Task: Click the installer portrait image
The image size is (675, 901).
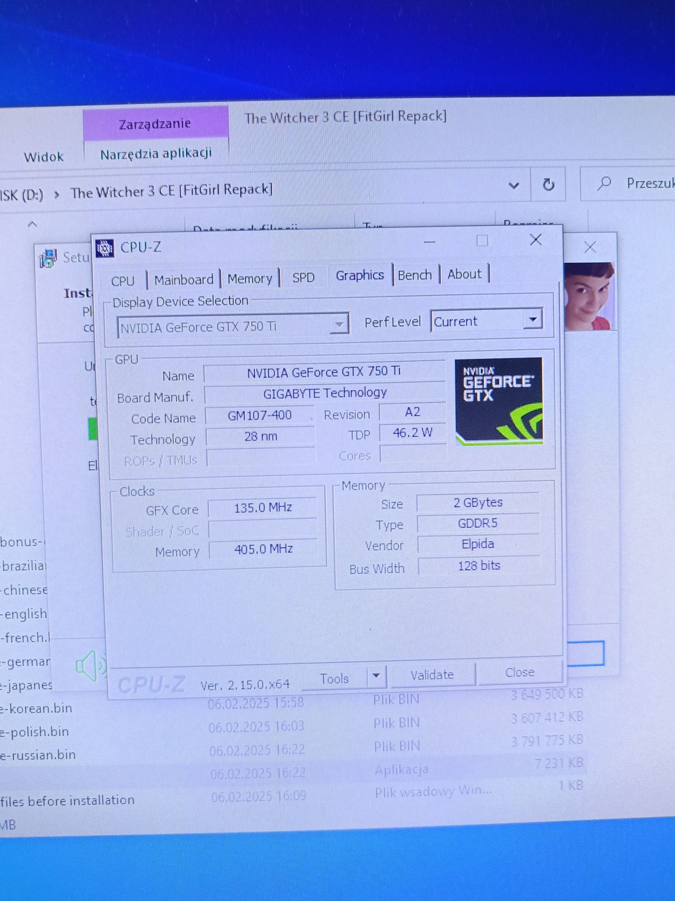Action: [x=589, y=296]
